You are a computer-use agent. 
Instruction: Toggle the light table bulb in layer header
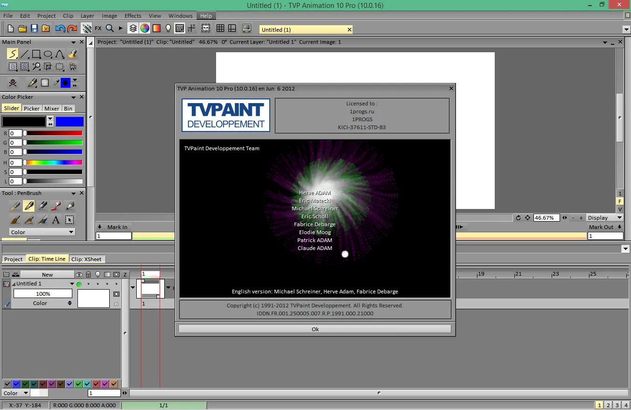(98, 275)
